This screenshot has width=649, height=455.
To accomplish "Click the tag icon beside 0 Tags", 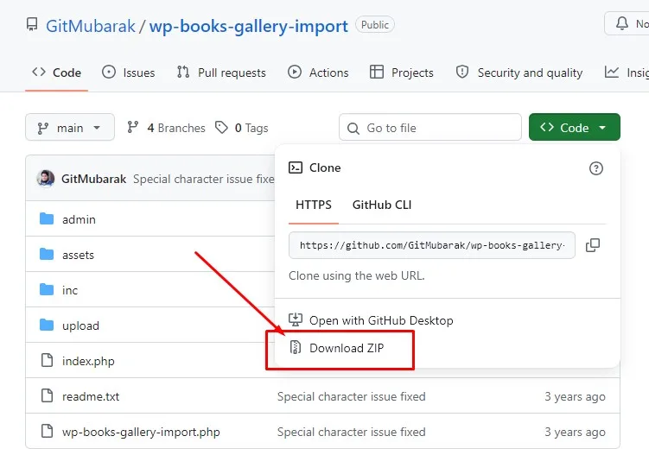I will click(x=221, y=128).
